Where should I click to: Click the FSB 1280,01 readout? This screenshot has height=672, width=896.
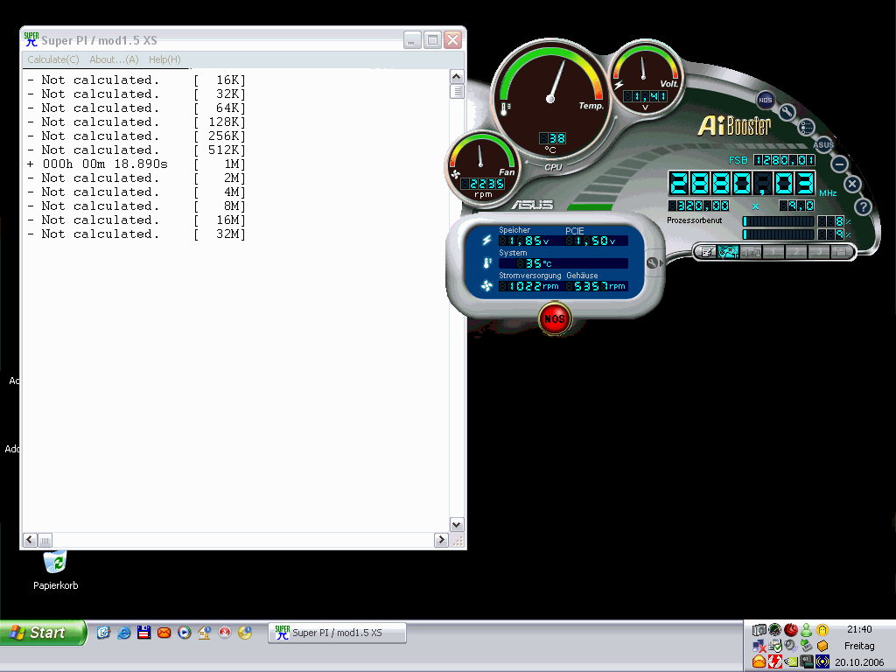pos(785,160)
